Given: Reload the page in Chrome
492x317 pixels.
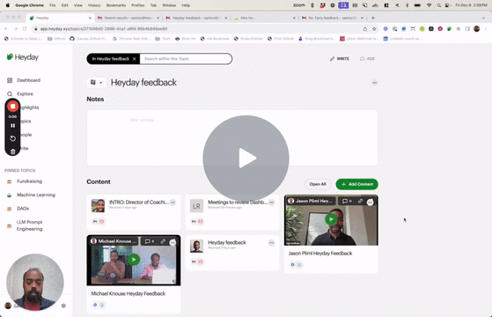Looking at the screenshot, I should click(25, 29).
